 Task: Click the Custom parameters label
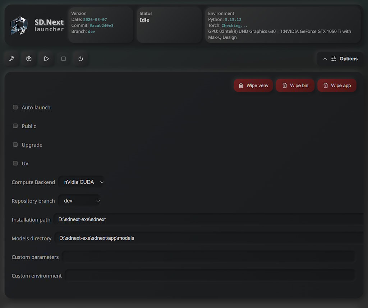[x=35, y=257]
